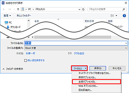This screenshot has height=93, width=129.
Task: Open the view options dropdown arrow
Action: [x=116, y=16]
